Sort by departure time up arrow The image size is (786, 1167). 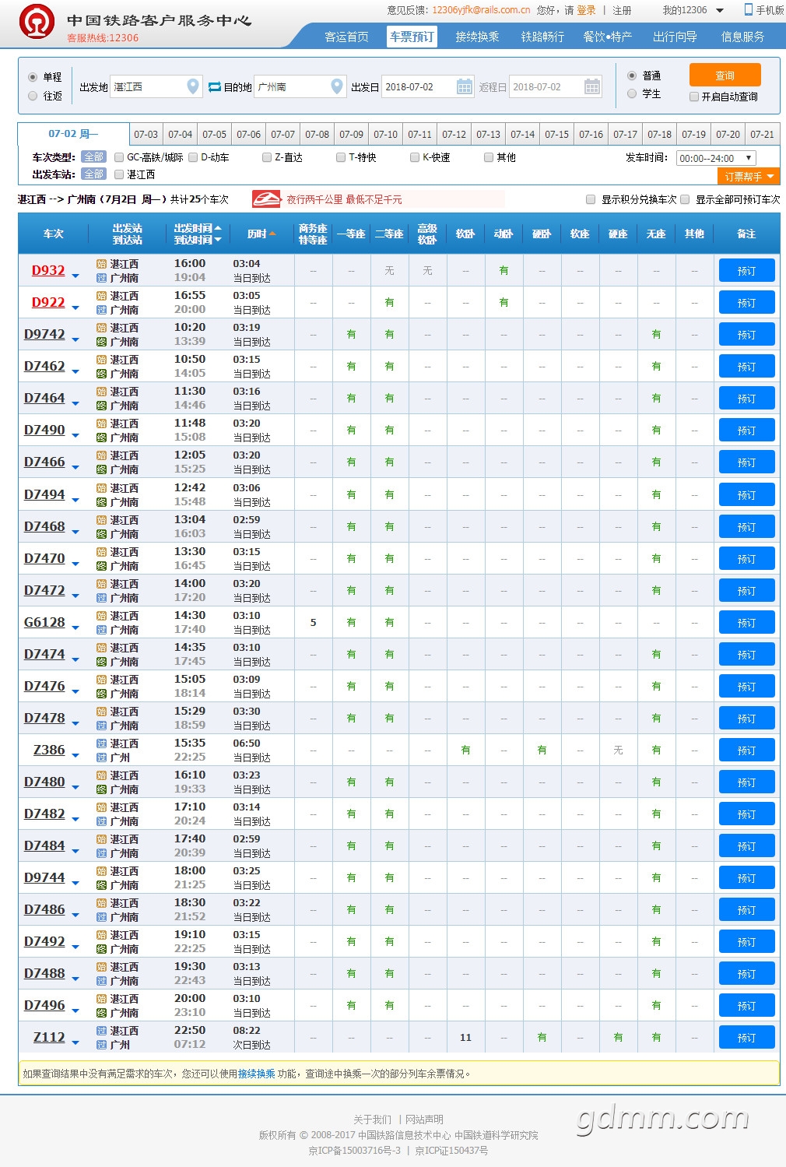[218, 228]
